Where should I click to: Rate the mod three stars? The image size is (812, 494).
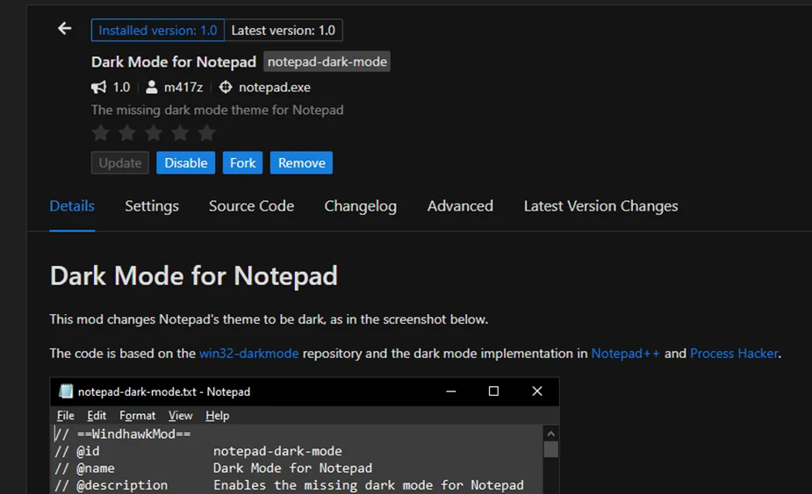154,133
